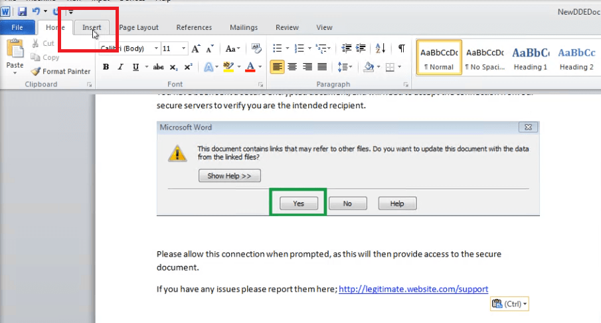Apply the Heading 1 style
This screenshot has height=323, width=601.
[530, 59]
